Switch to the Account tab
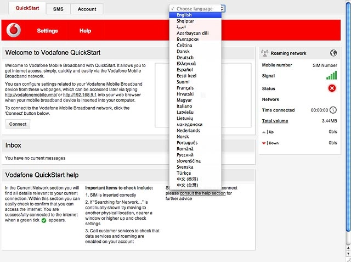 click(87, 9)
